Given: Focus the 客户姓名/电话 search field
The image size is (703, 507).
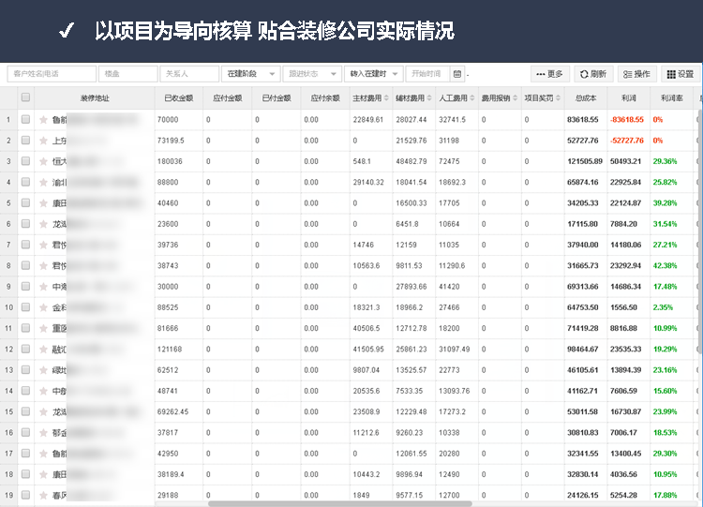Looking at the screenshot, I should [52, 74].
